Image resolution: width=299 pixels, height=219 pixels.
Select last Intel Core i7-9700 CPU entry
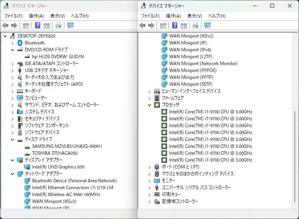[211, 160]
